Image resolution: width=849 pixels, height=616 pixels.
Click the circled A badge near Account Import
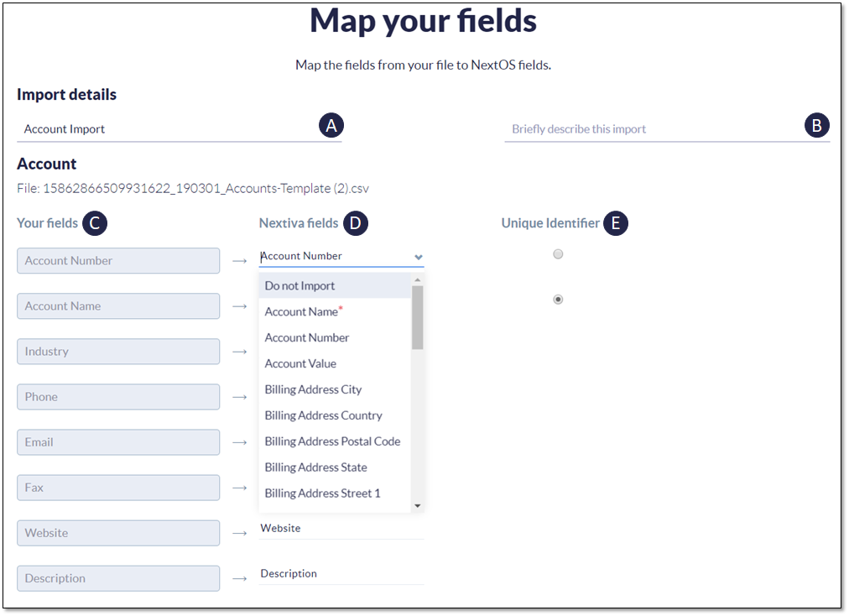[x=331, y=124]
